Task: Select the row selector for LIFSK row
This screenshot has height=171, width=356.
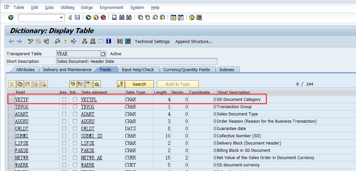Action: (11, 143)
